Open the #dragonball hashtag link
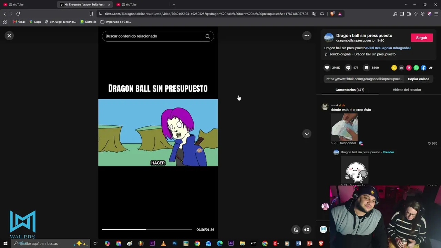This screenshot has height=248, width=441. tap(402, 48)
